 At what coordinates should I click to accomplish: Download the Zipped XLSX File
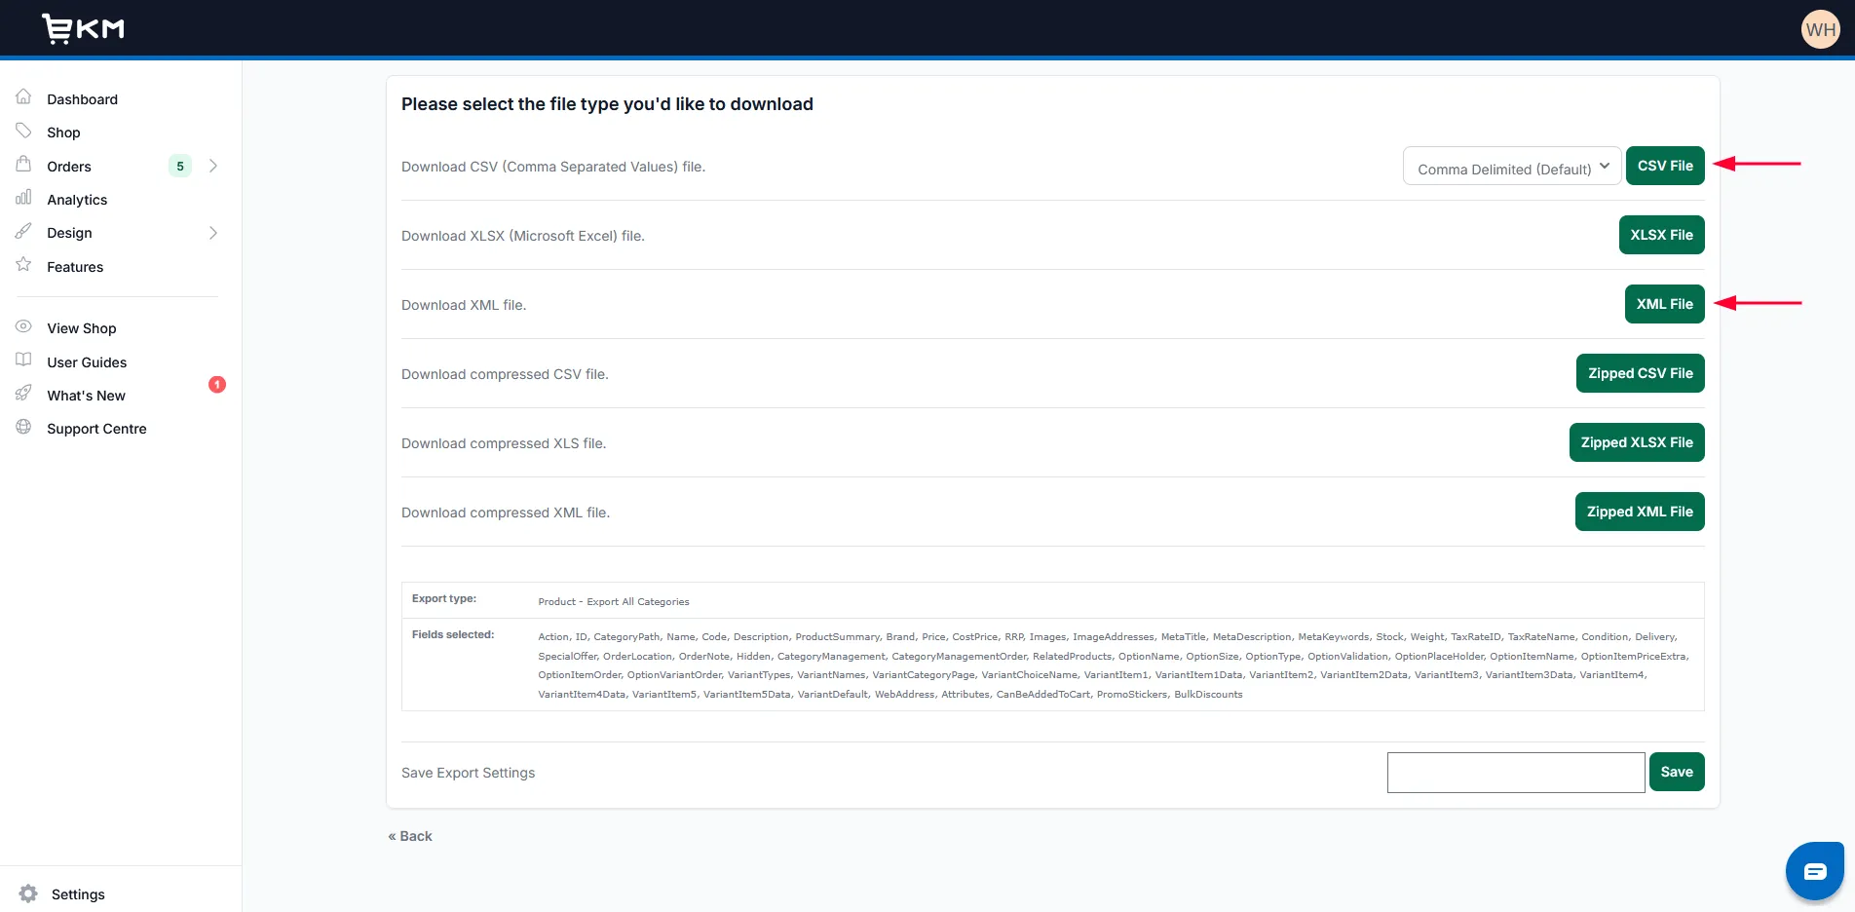pos(1637,442)
